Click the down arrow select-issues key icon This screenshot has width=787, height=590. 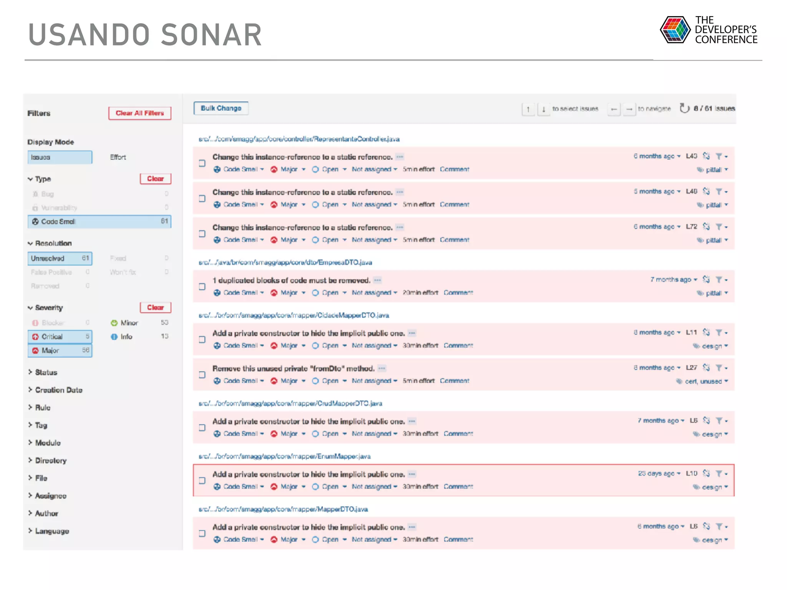tap(544, 109)
